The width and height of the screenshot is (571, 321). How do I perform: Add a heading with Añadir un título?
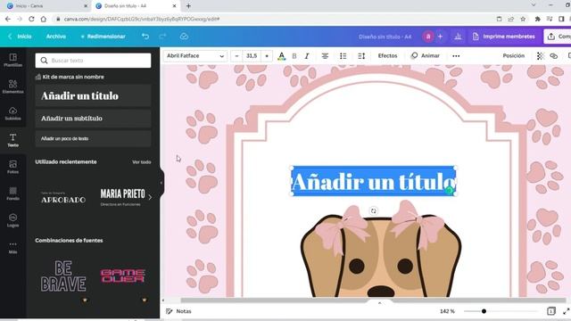(x=93, y=95)
